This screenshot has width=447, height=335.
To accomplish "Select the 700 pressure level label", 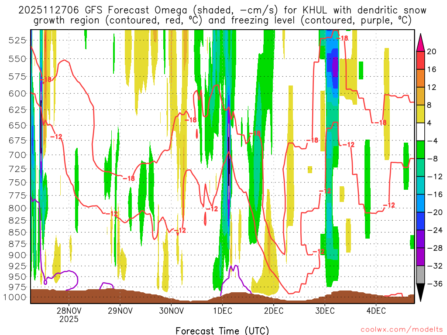I will tap(17, 155).
